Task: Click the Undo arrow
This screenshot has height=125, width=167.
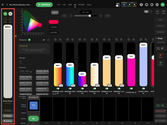Action: pos(158,12)
